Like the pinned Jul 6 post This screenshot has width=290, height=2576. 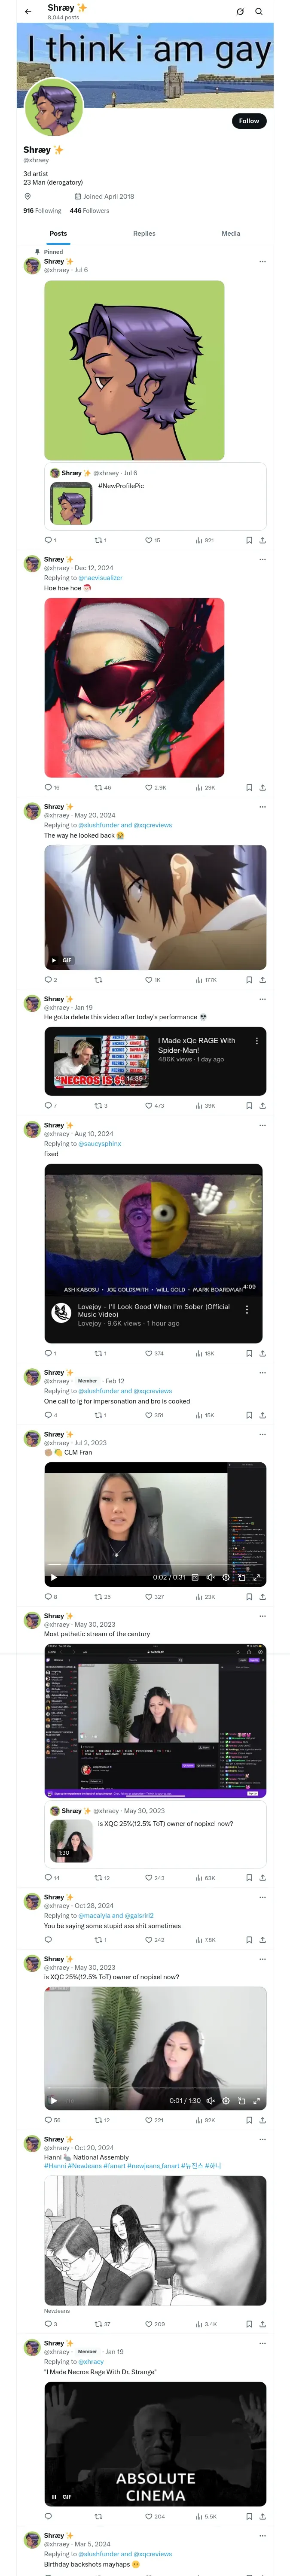click(x=153, y=540)
